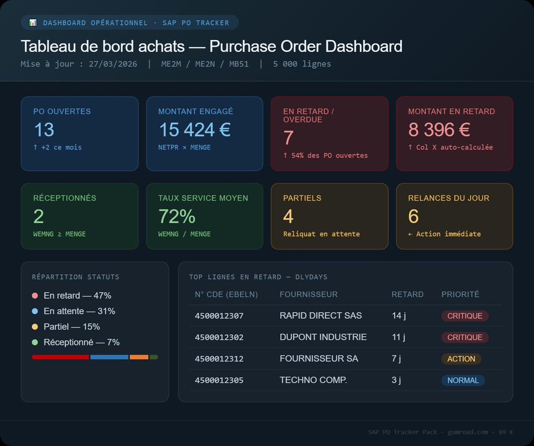Click the green dot beside Réceptionné
The image size is (534, 446).
[35, 342]
